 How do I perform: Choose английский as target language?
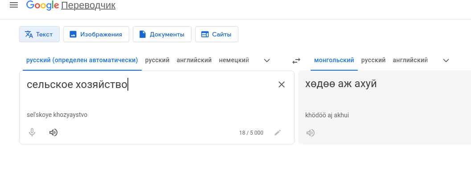(x=410, y=60)
